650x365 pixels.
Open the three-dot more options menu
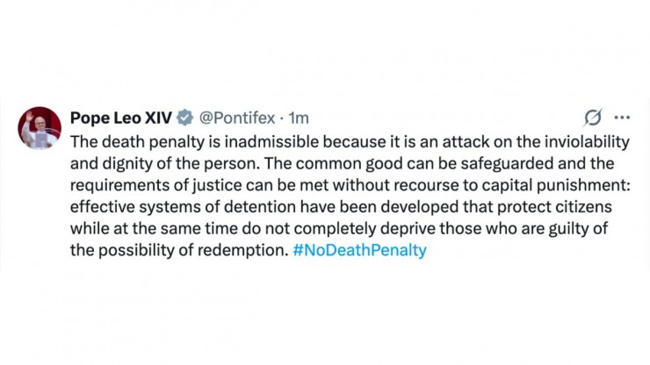pyautogui.click(x=622, y=118)
